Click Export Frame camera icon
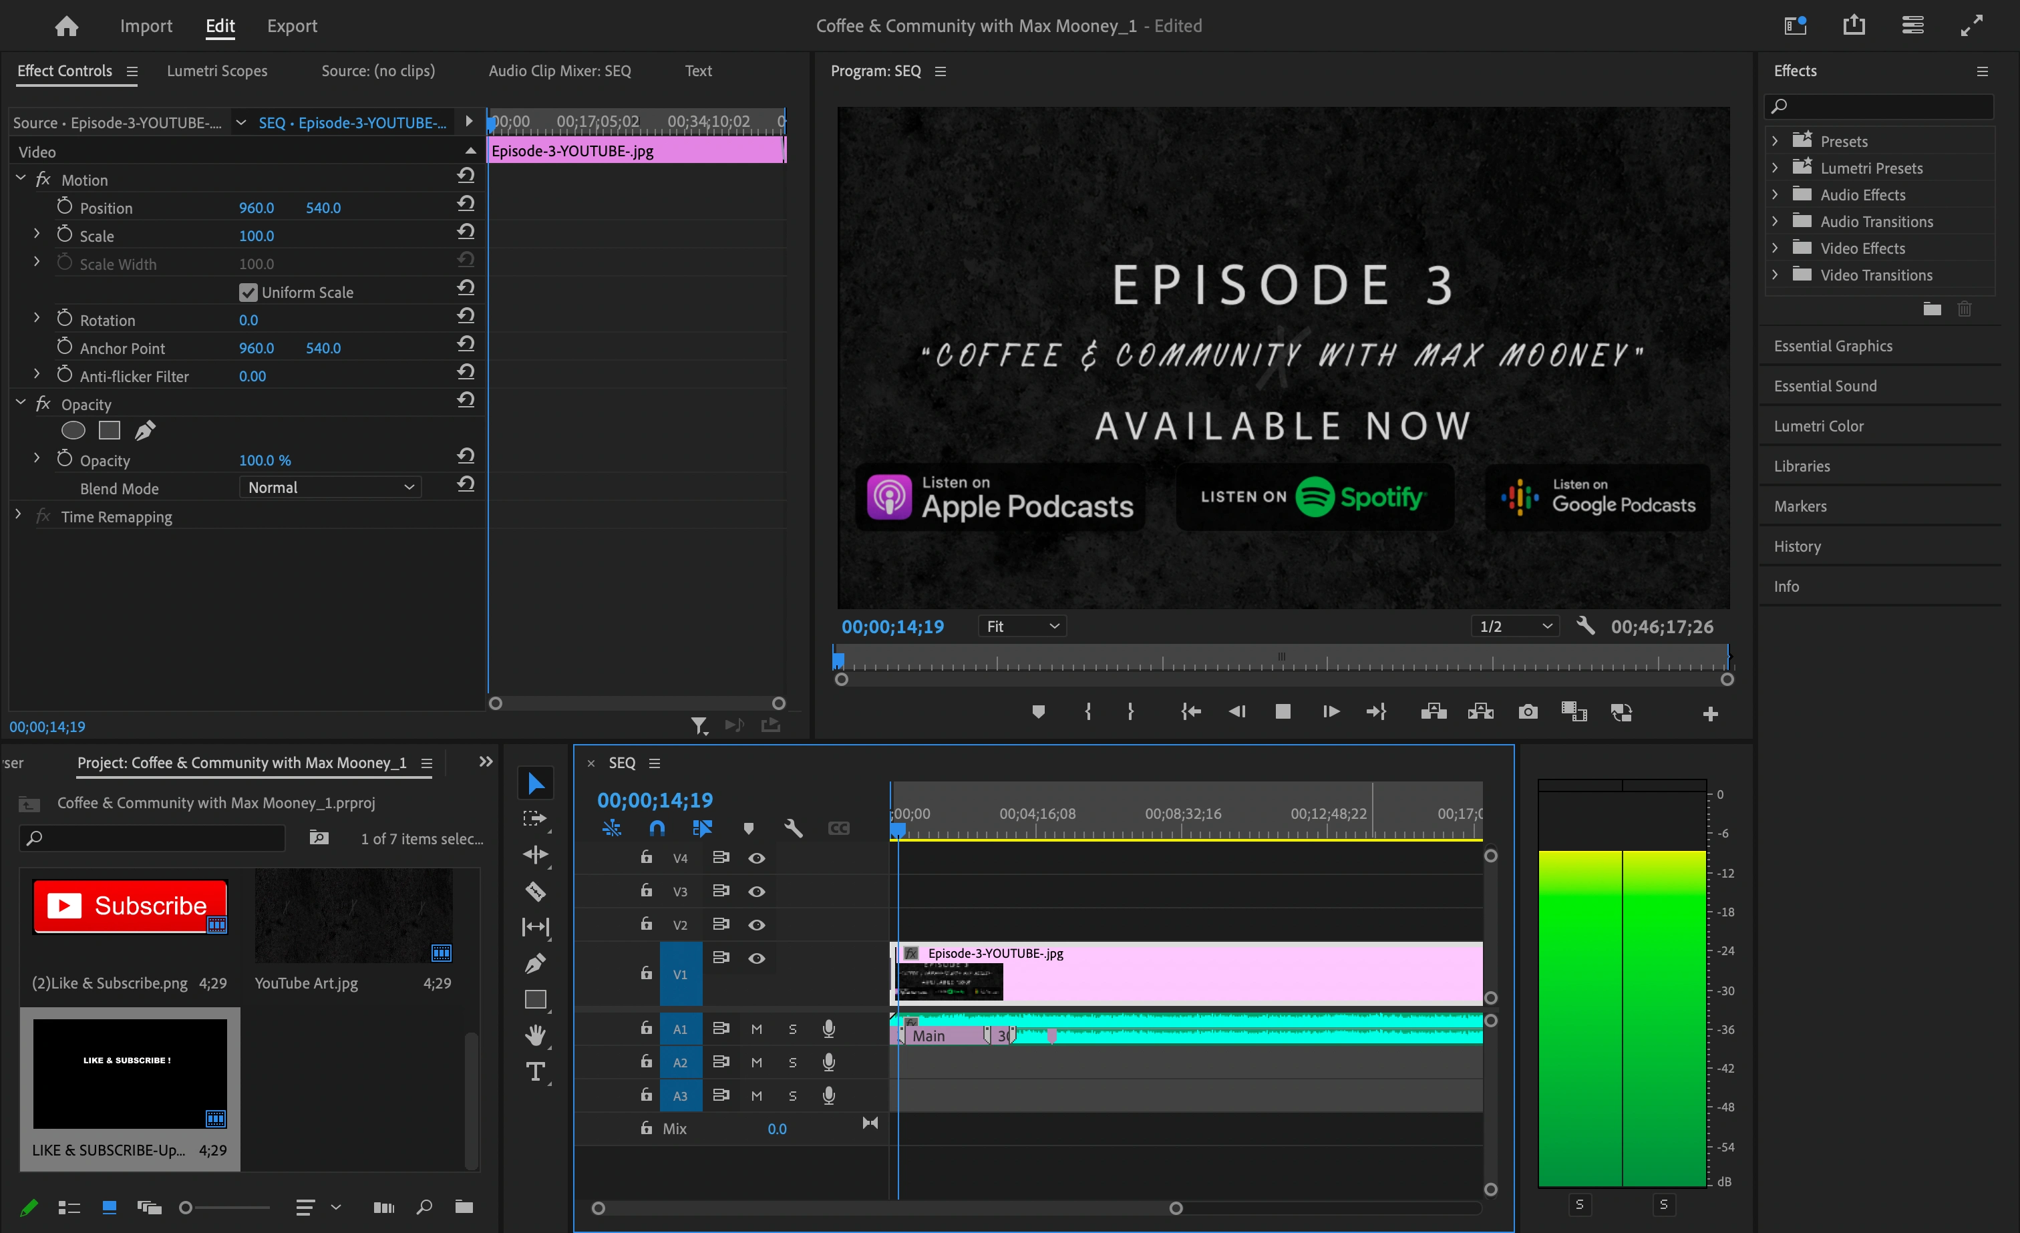2020x1233 pixels. pyautogui.click(x=1528, y=711)
